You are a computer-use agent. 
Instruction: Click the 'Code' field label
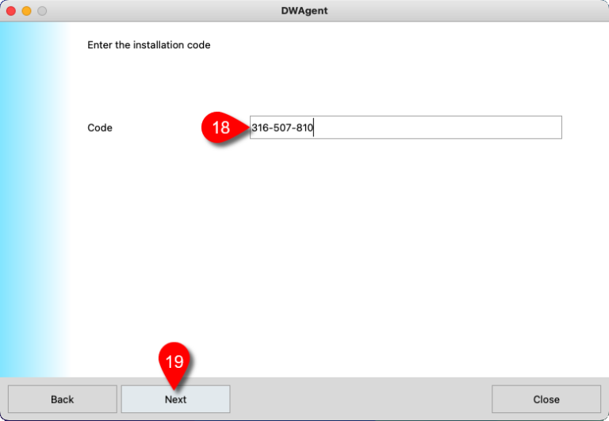pyautogui.click(x=100, y=128)
